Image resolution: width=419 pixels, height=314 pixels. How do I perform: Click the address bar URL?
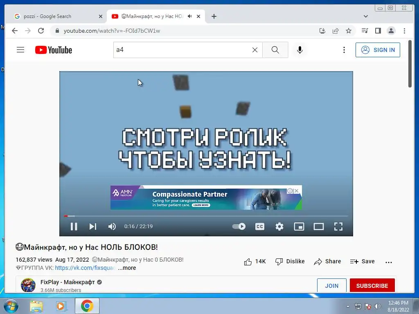[112, 31]
